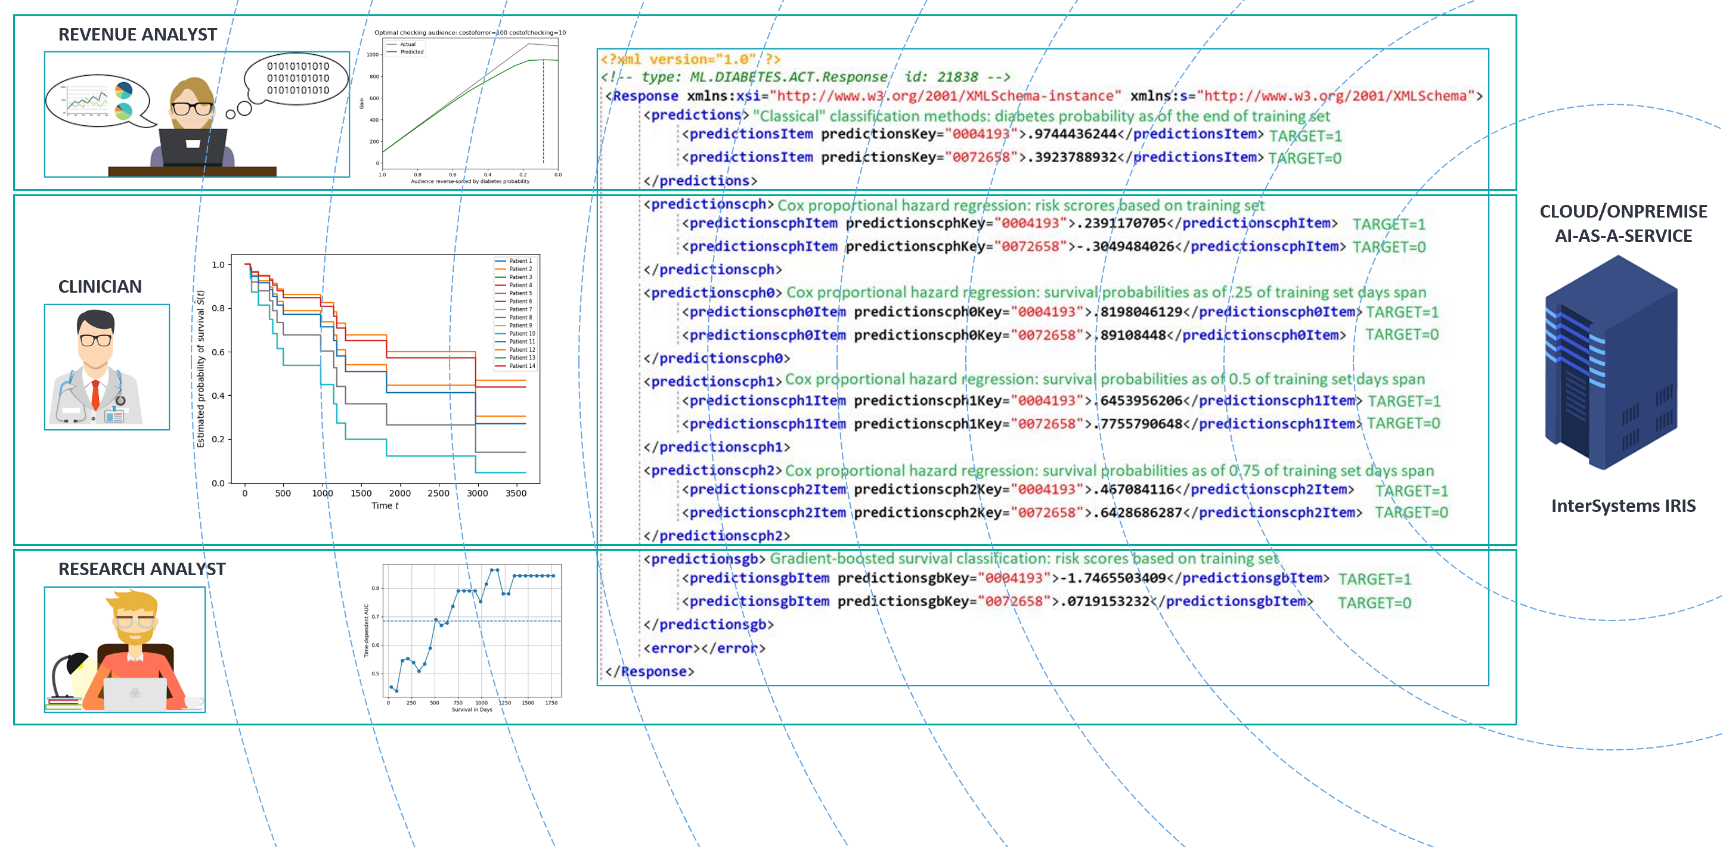Click the Gradient-boosted survival classification annotation
Viewport: 1723px width, 847px height.
1024,558
